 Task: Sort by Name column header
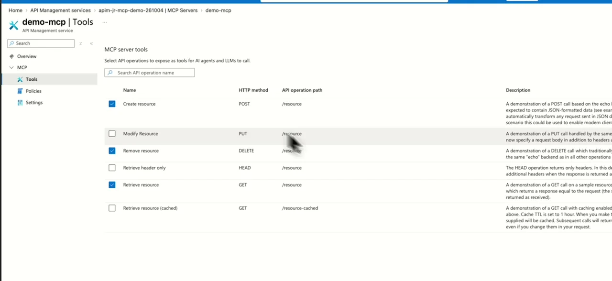click(130, 90)
